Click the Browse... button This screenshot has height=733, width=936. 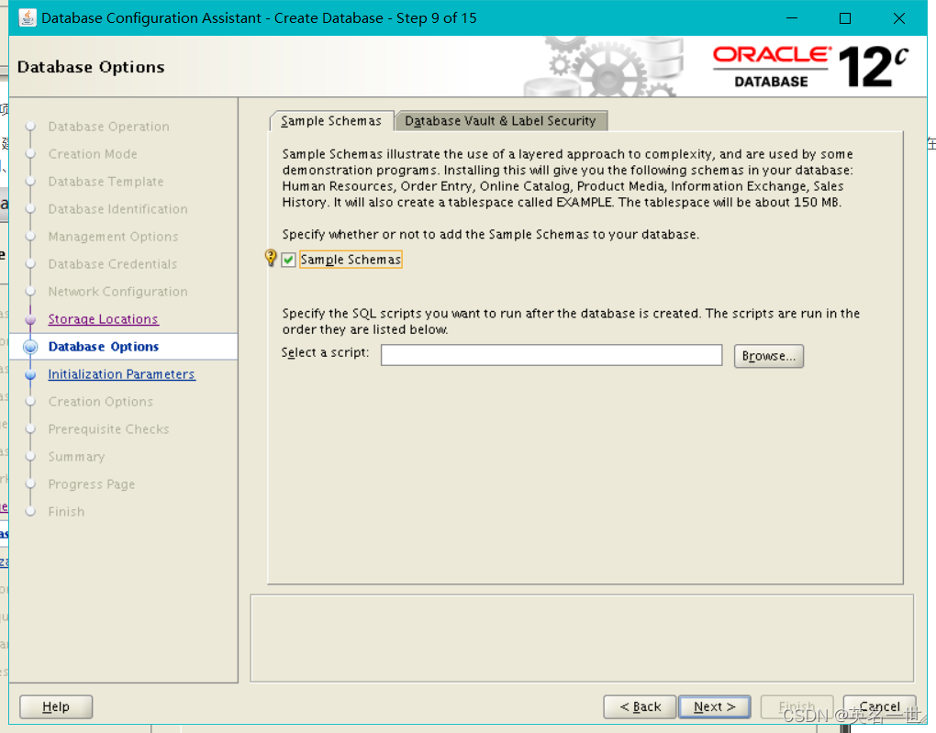769,356
